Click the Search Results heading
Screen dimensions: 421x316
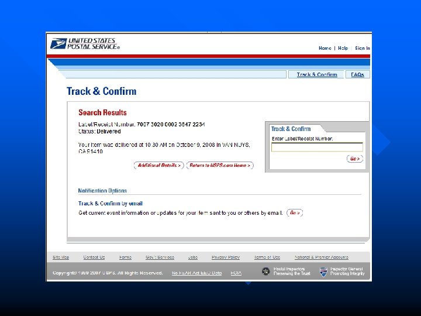pos(102,112)
